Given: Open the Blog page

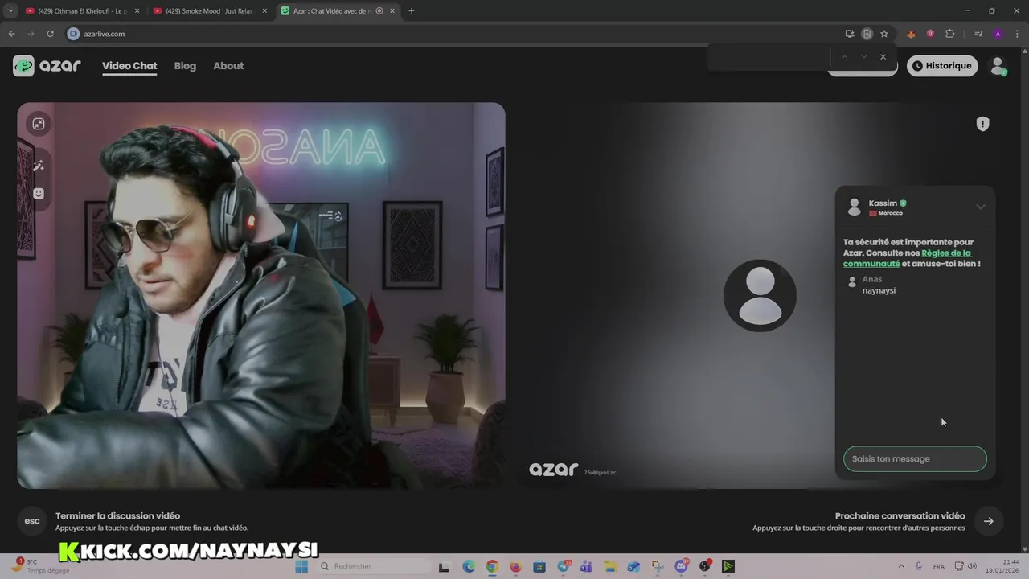Looking at the screenshot, I should pyautogui.click(x=185, y=66).
